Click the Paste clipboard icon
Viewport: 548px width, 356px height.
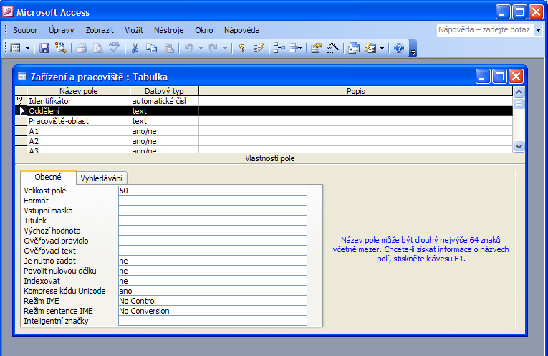168,48
